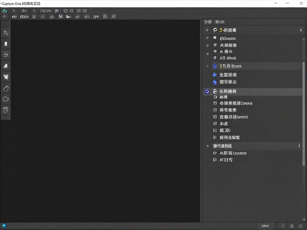307x230 pixels.
Task: Select the row with blue phone-shaped icon
Action: tap(257, 66)
